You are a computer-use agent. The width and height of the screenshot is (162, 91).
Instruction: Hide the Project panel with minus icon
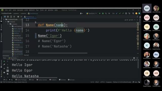tap(21, 17)
